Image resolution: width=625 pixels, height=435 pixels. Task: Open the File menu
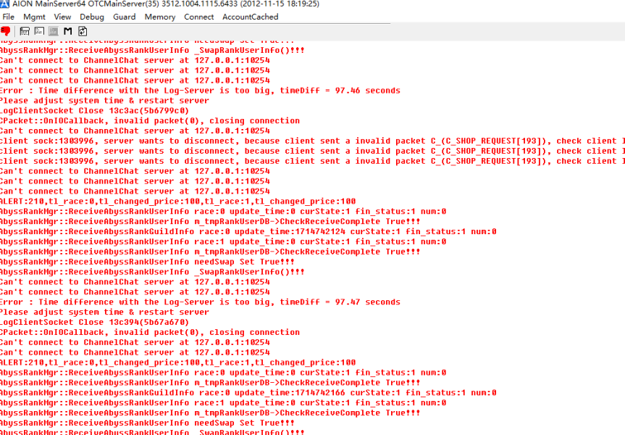pos(9,17)
